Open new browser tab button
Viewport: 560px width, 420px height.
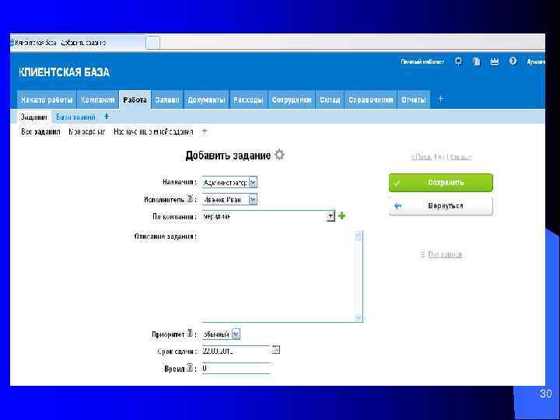[153, 43]
